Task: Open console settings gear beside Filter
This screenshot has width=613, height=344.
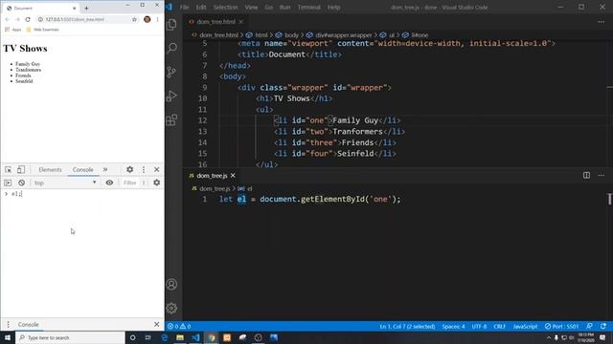Action: [x=157, y=183]
